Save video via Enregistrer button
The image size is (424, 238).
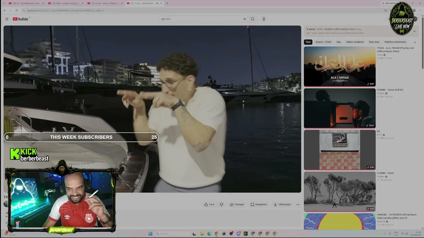tap(259, 204)
